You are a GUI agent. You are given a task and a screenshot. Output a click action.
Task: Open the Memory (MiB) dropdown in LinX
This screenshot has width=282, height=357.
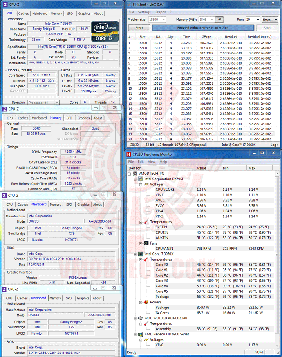212,20
